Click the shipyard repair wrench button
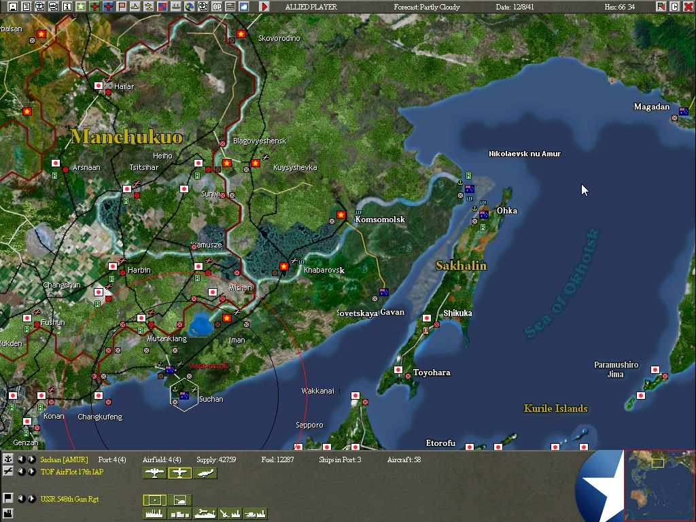696x522 pixels. click(x=205, y=514)
